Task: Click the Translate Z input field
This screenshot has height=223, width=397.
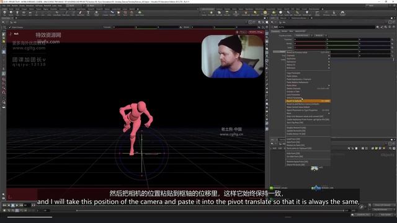Action: (x=375, y=40)
